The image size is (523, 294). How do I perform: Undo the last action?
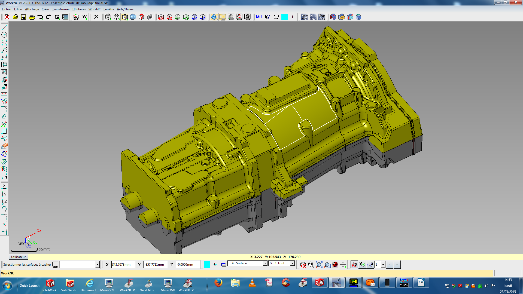(40, 17)
